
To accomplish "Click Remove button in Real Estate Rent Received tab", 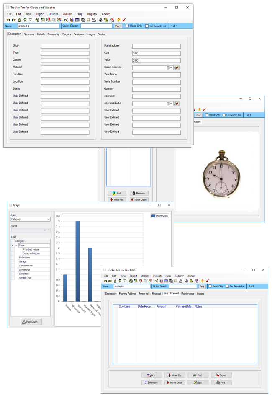I will [x=151, y=382].
